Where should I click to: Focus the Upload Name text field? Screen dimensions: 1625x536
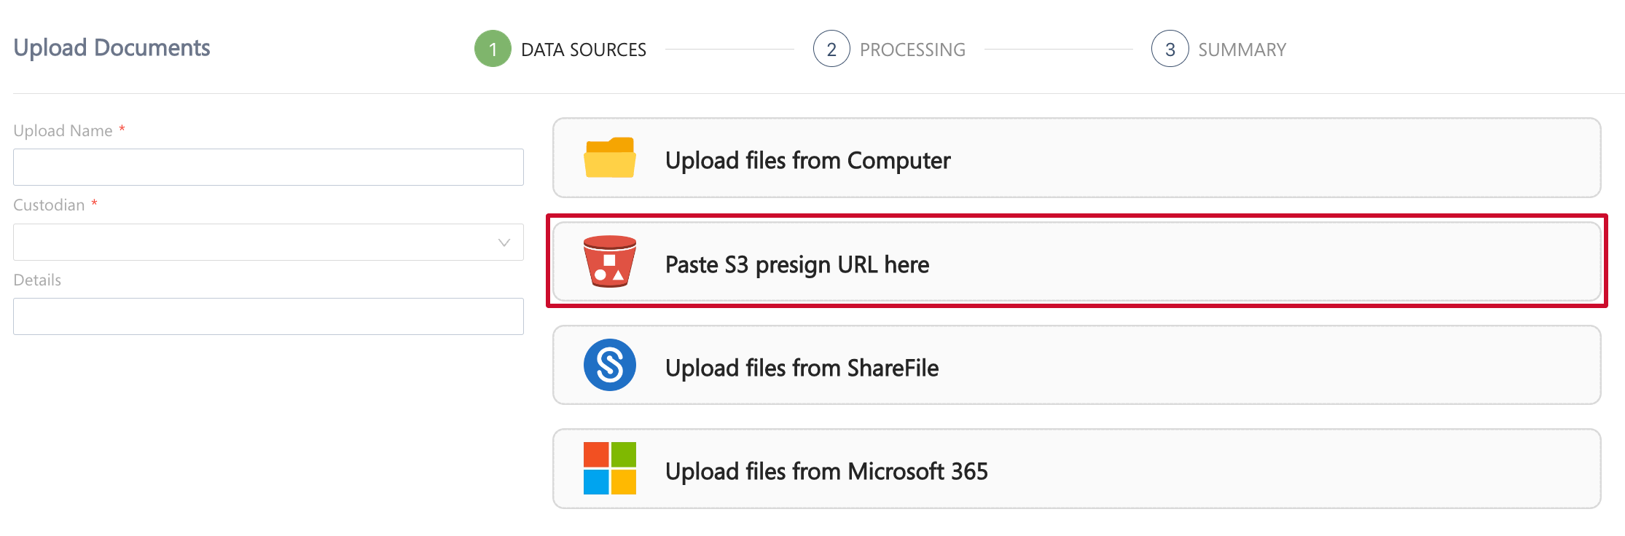click(268, 167)
